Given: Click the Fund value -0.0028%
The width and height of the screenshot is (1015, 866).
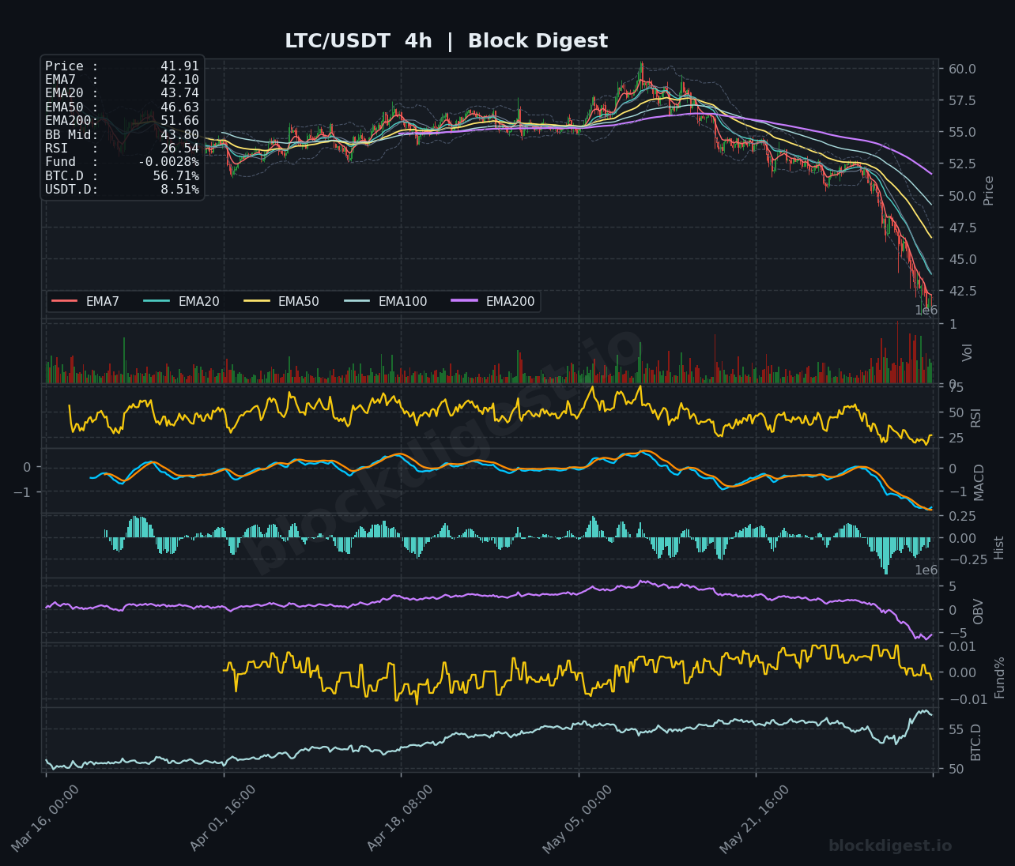Looking at the screenshot, I should click(x=169, y=162).
